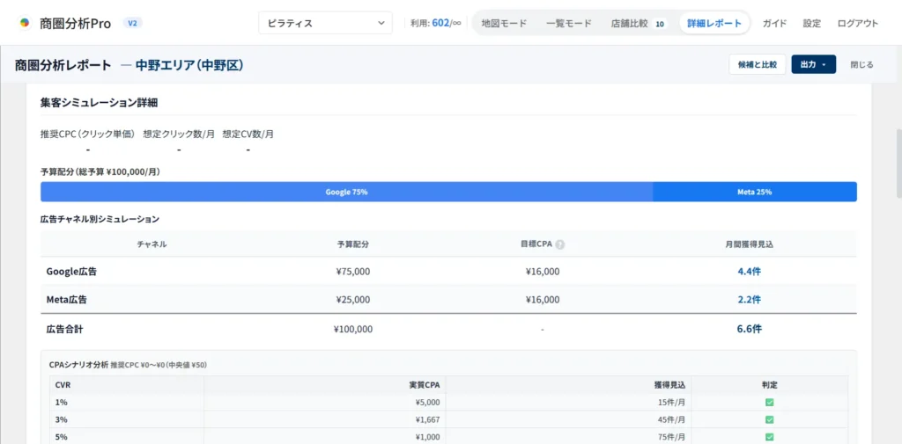The height and width of the screenshot is (444, 902).
Task: Click the 10 badge beside 店舗比較
Action: point(660,24)
